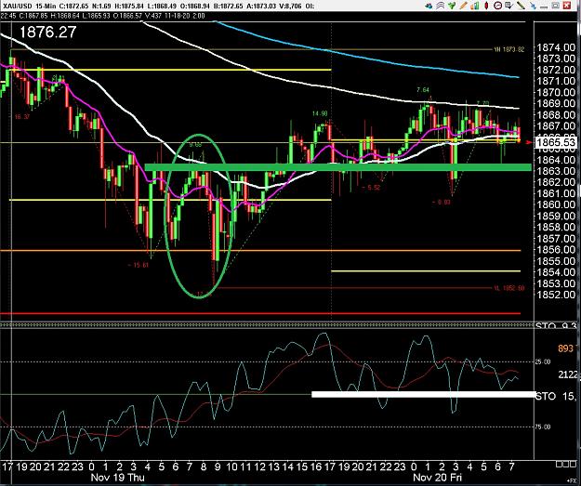Image resolution: width=581 pixels, height=486 pixels.
Task: Click the YH 1873.82 line label
Action: pyautogui.click(x=509, y=49)
